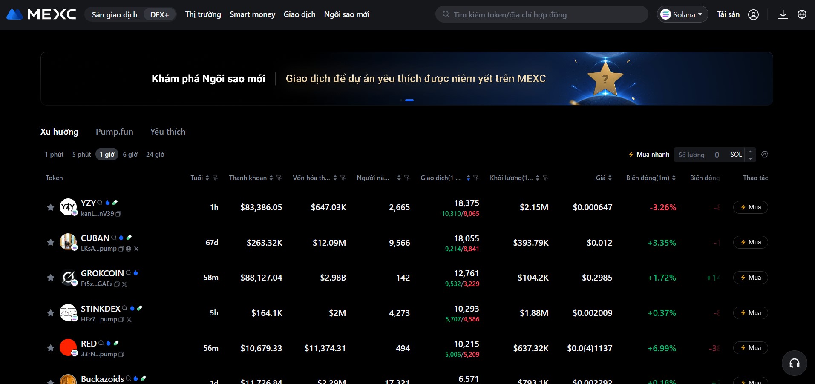Favorite the YZY token star

click(x=51, y=207)
